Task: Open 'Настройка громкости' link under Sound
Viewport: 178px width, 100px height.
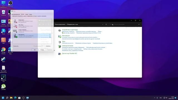Action: click(68, 43)
